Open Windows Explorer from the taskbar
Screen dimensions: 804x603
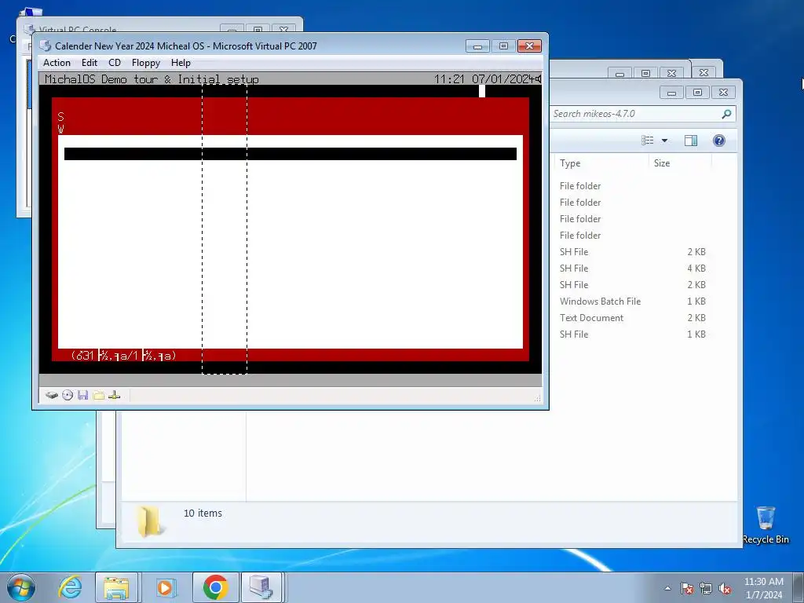116,587
